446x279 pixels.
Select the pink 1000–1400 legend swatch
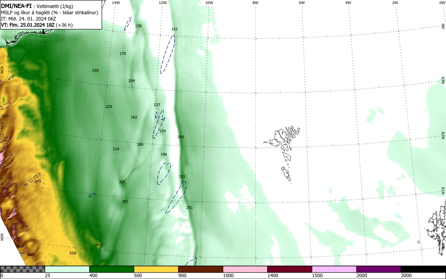coord(245,269)
